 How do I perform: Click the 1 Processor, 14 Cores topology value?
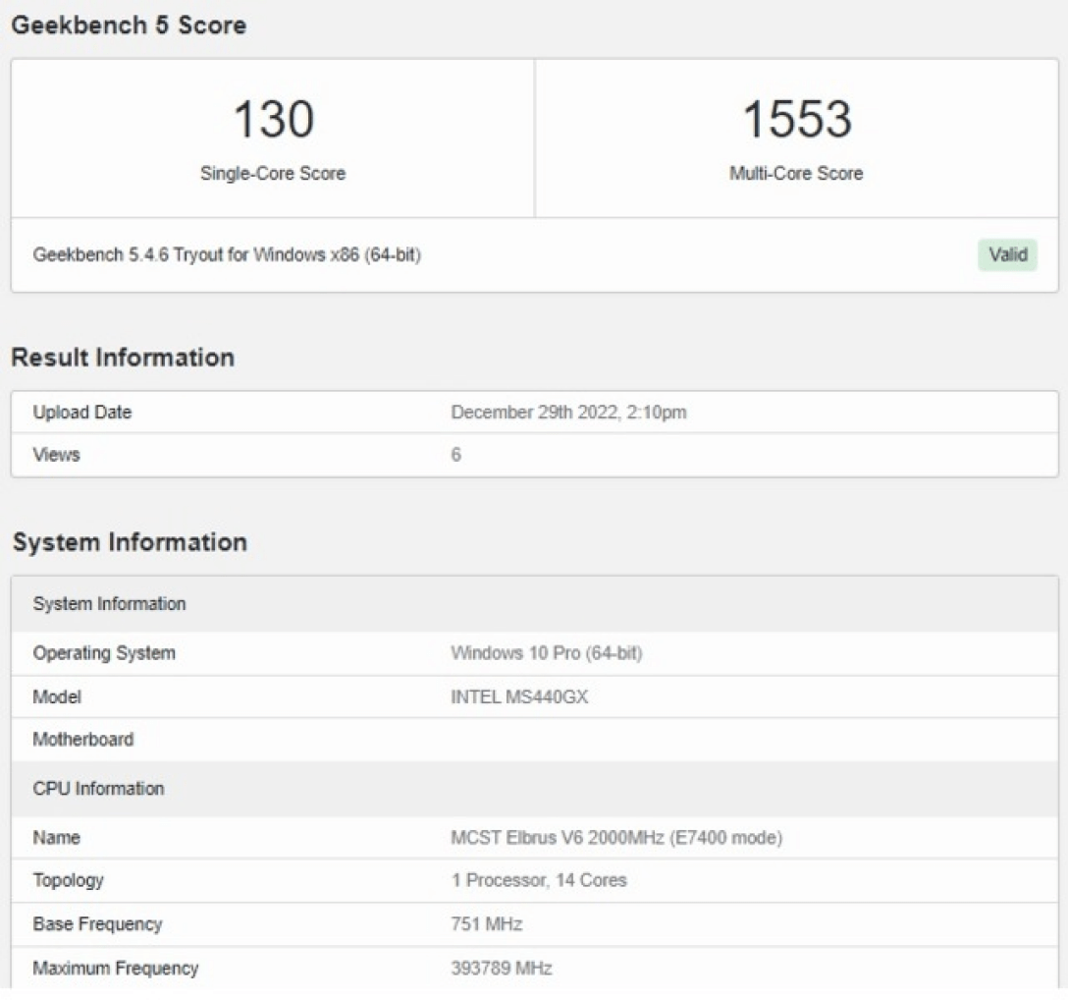click(539, 880)
